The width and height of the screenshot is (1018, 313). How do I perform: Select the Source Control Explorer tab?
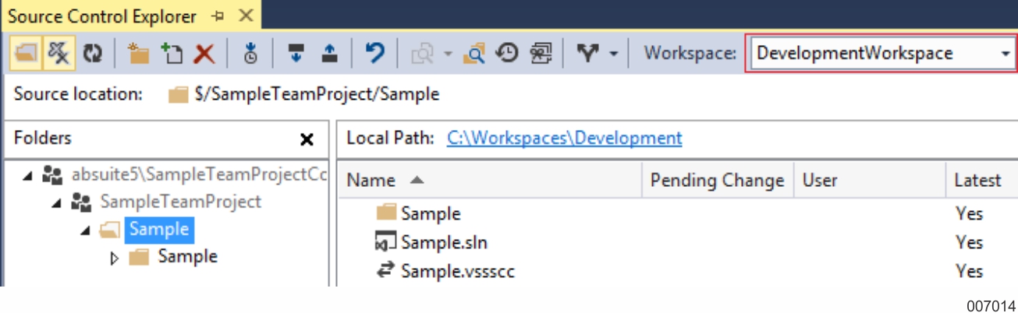[x=102, y=16]
